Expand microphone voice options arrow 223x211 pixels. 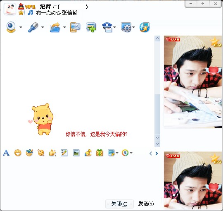[x=43, y=27]
